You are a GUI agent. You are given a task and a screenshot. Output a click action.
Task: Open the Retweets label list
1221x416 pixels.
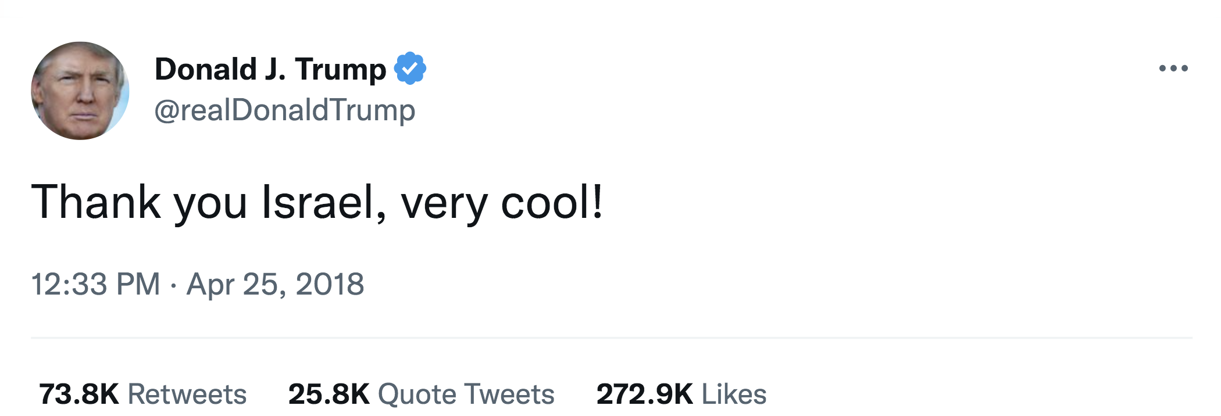(x=187, y=394)
